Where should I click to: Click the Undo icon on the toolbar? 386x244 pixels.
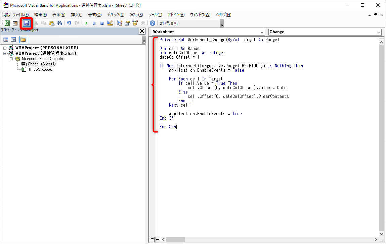coord(69,23)
